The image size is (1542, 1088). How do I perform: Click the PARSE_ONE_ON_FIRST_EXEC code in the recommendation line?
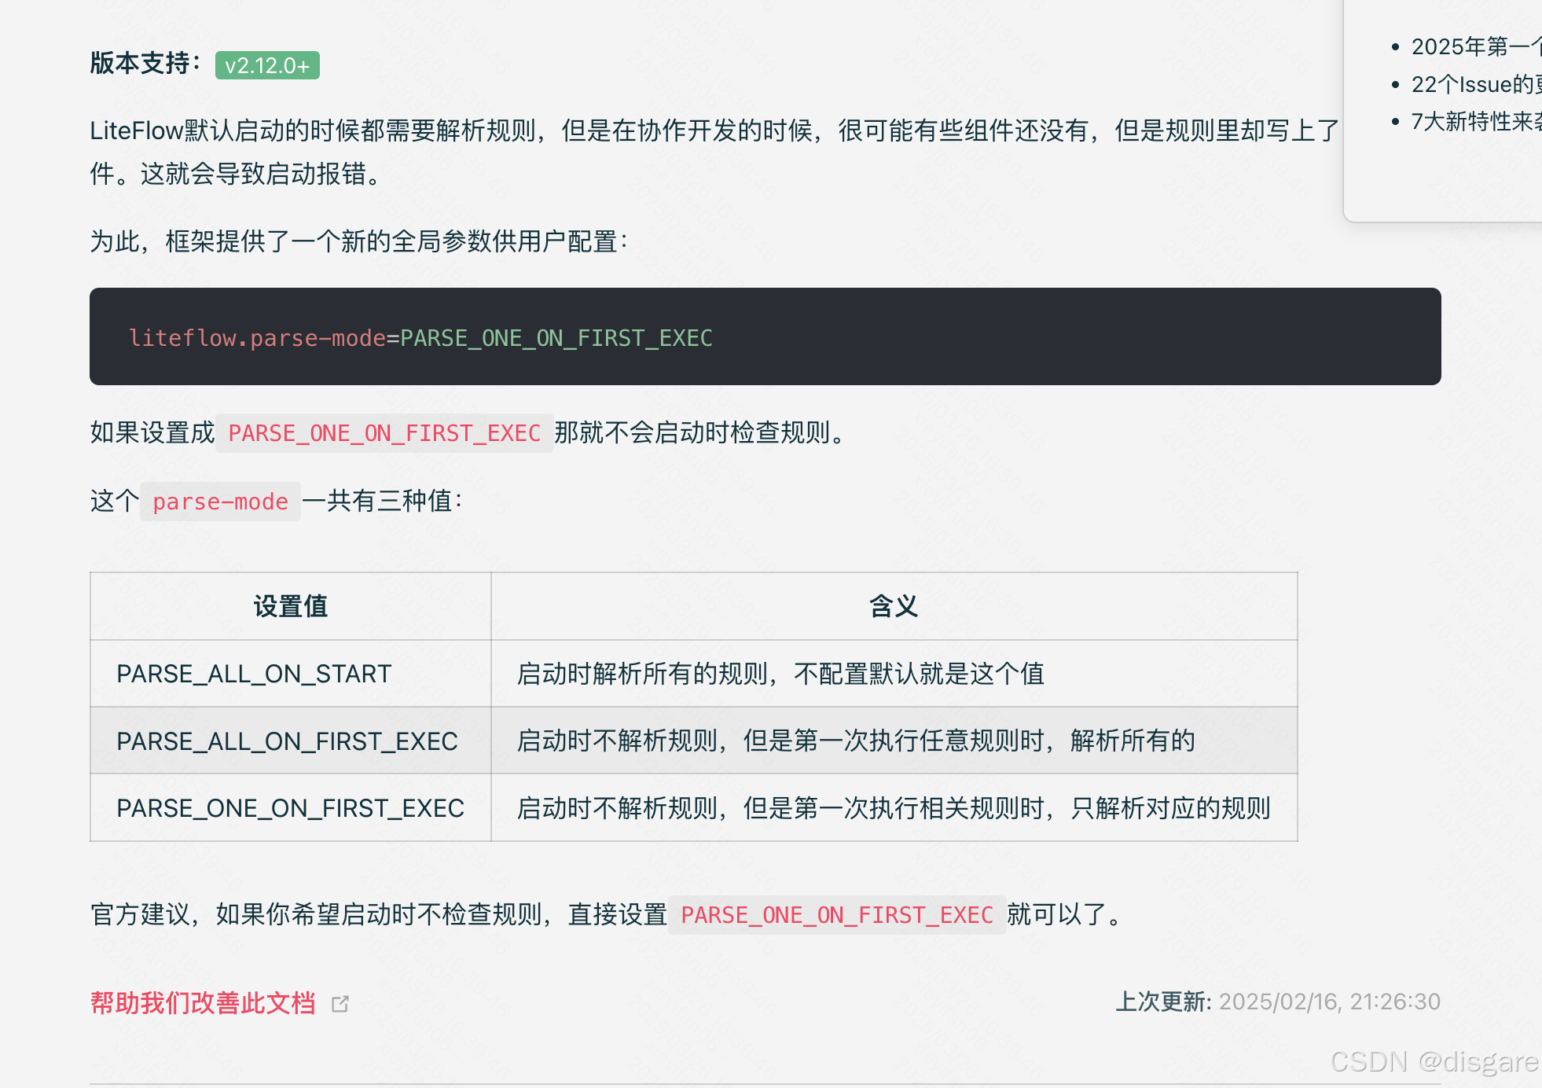(x=837, y=914)
